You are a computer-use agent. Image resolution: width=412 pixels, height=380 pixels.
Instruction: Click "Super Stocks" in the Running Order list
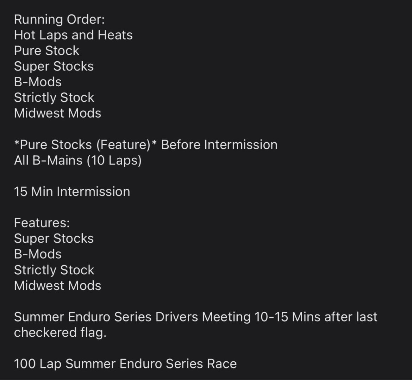tap(54, 66)
